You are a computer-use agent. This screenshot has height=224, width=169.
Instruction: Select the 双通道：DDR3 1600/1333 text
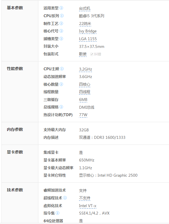(x=102, y=137)
